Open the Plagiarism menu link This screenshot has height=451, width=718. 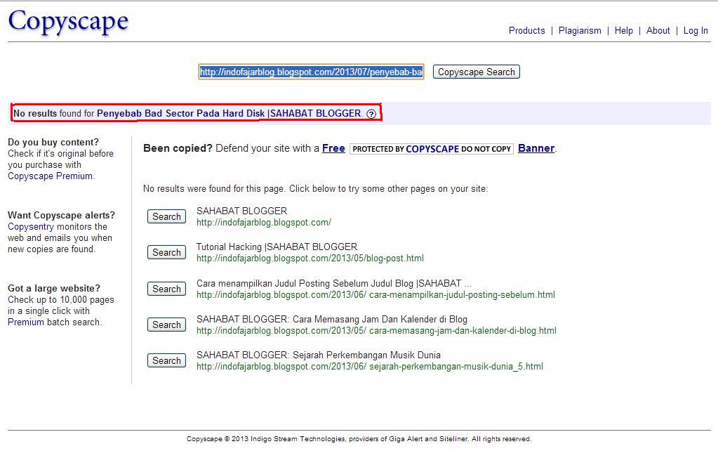click(x=580, y=30)
